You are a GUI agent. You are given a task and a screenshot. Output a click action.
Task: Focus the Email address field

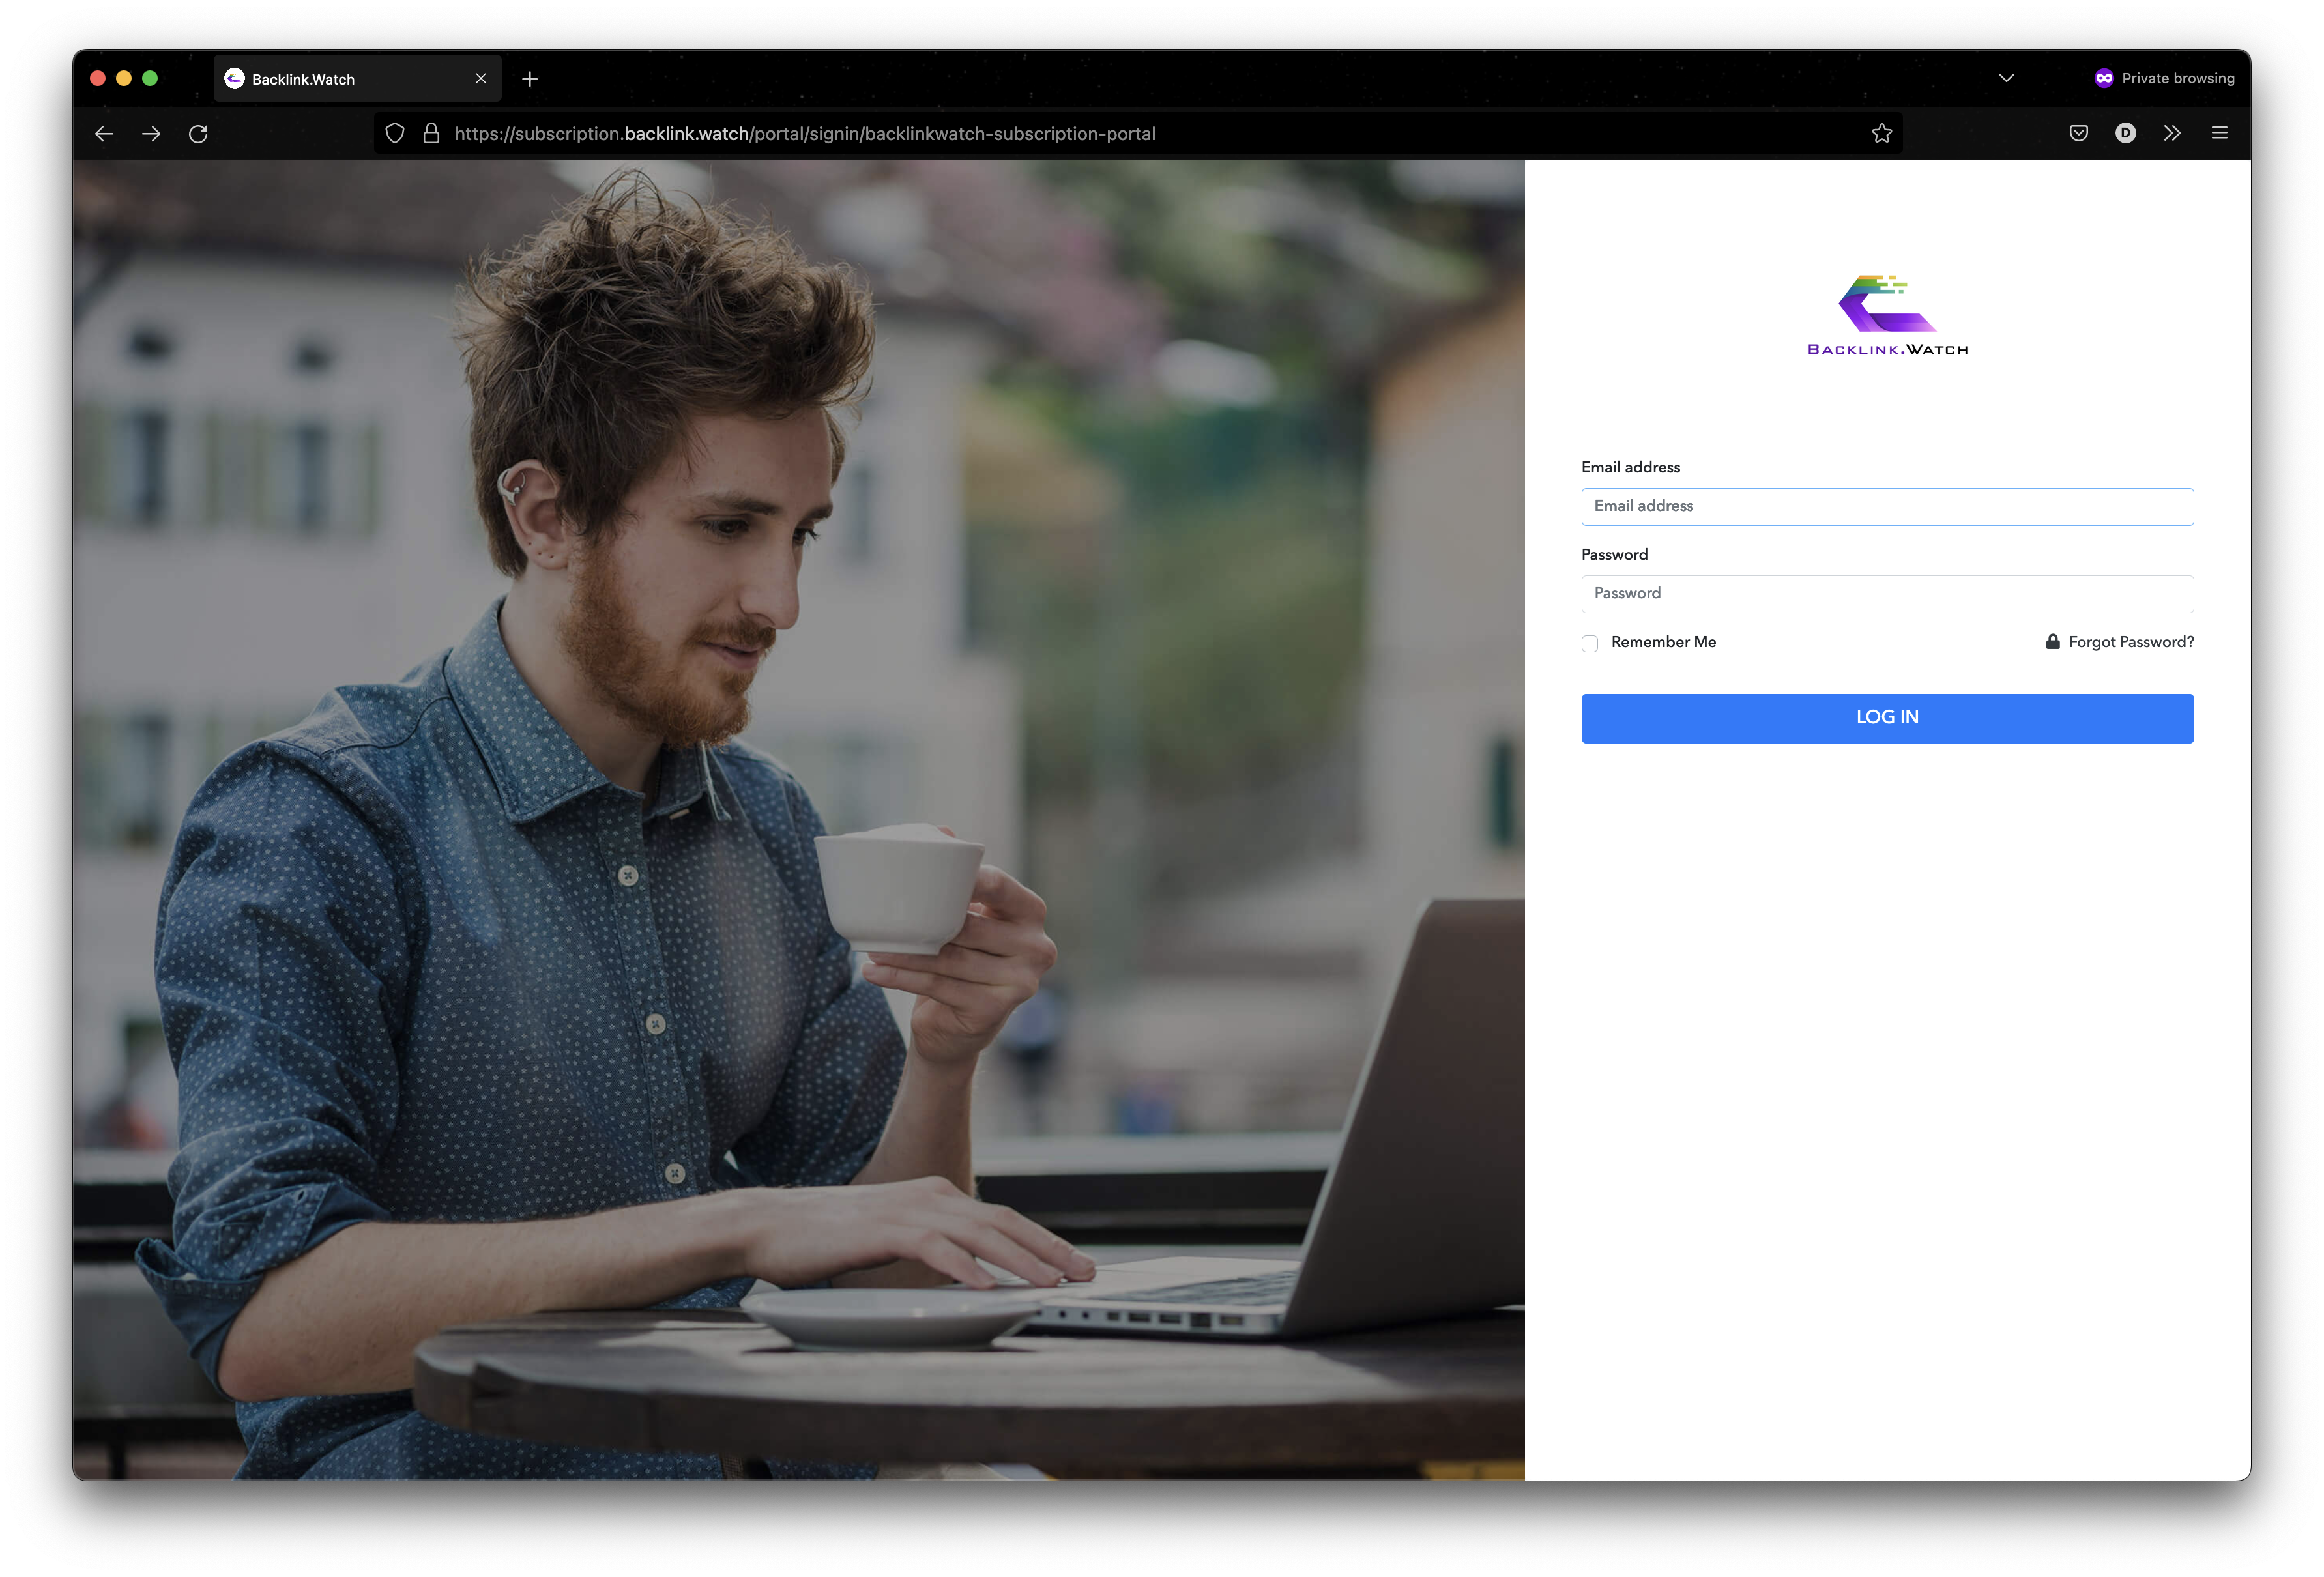1887,507
